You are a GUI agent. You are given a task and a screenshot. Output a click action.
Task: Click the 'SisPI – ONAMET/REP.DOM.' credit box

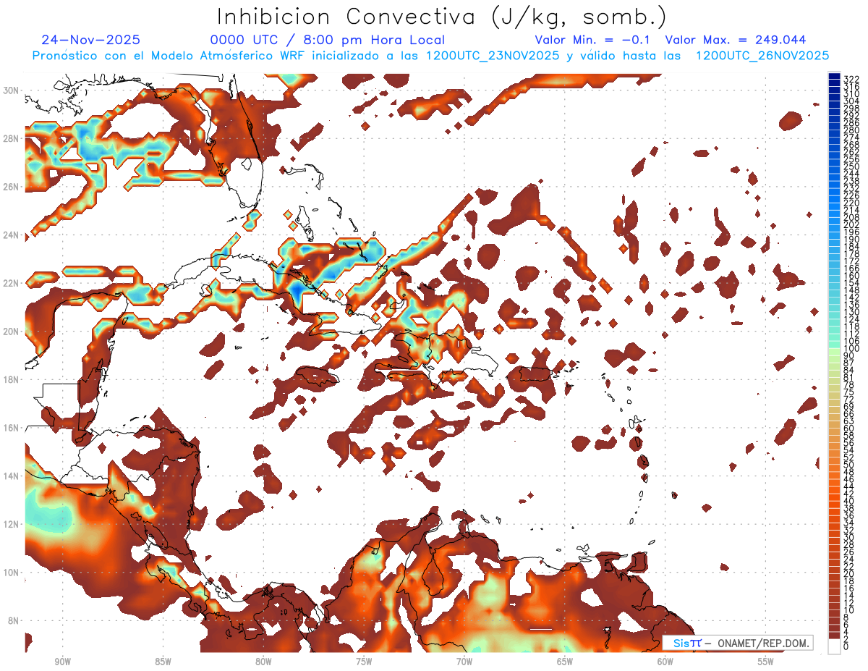[737, 643]
